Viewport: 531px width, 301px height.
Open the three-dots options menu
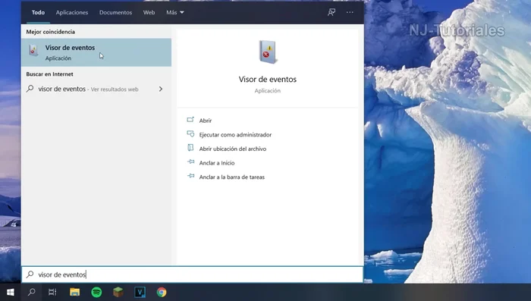click(350, 12)
